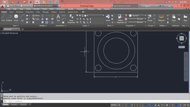Viewport: 190px width, 107px height.
Task: Open the AutoCAD application menu logo
Action: coord(3,7)
